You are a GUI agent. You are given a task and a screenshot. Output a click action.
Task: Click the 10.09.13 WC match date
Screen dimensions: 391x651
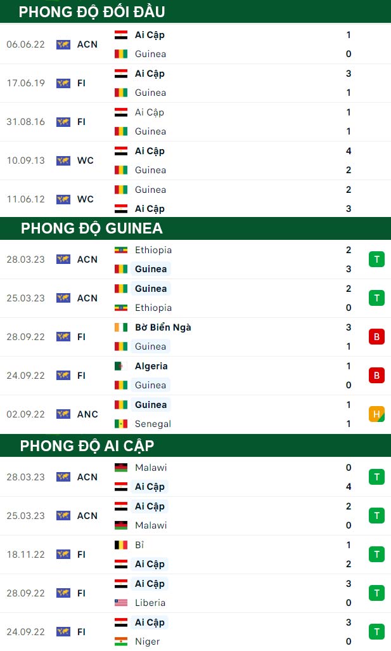pos(26,161)
